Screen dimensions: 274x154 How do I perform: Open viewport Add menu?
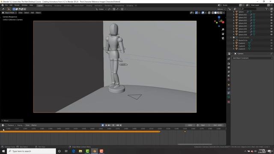[33, 13]
